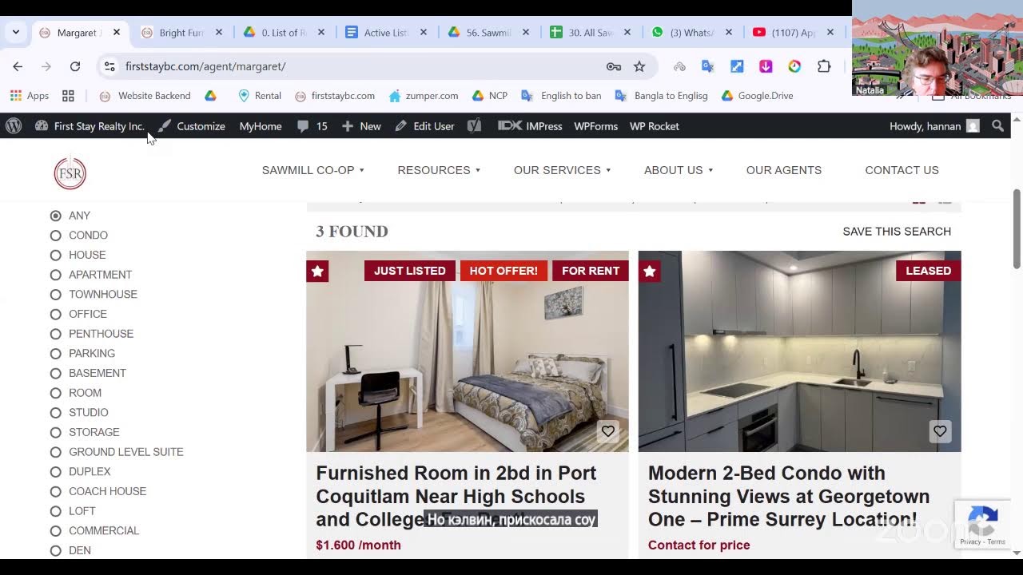Open MyHome admin bar item

(x=261, y=126)
